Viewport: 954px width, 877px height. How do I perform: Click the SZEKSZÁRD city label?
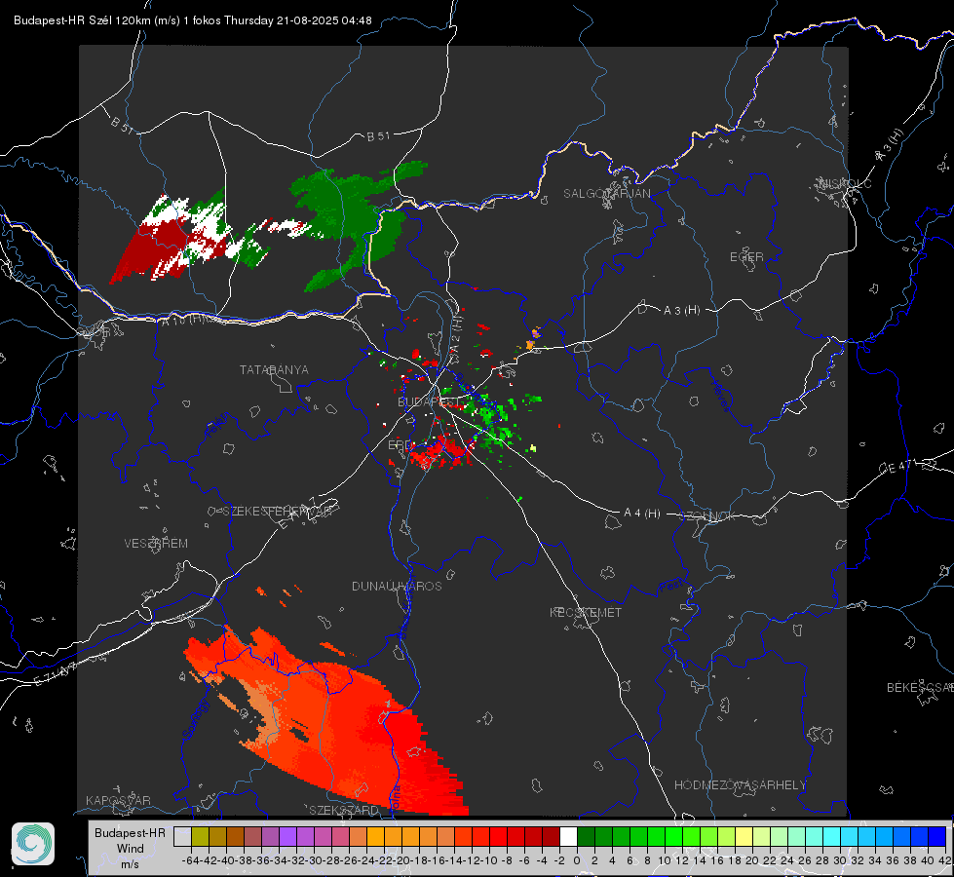coord(344,810)
